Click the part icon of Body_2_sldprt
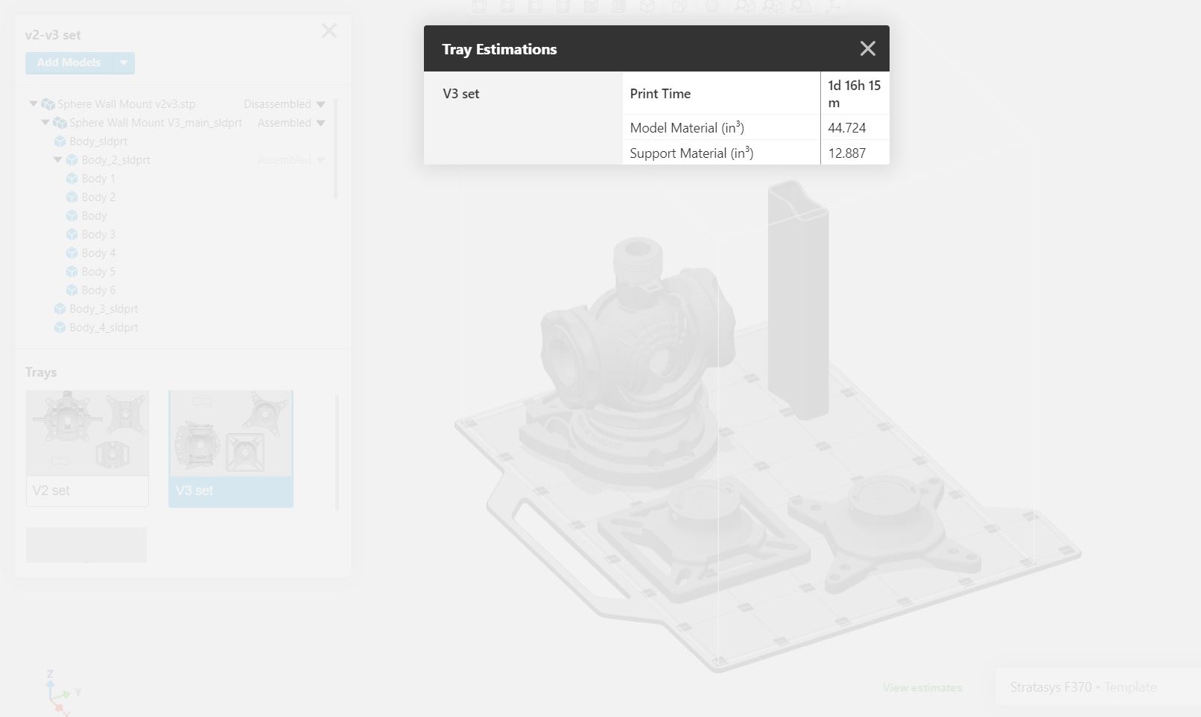This screenshot has width=1201, height=717. click(72, 160)
